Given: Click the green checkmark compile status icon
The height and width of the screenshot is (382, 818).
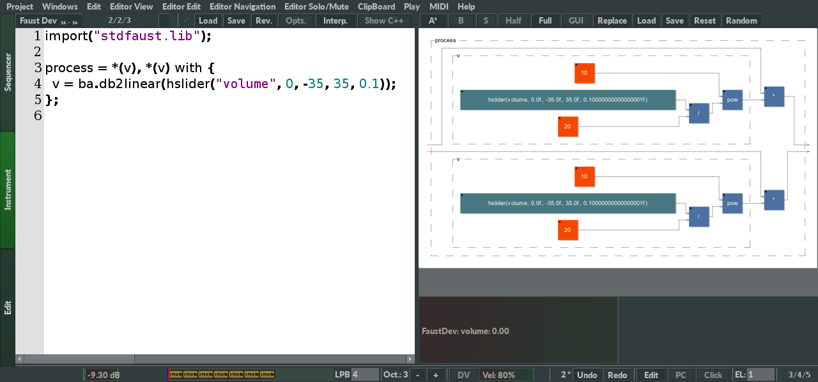Looking at the screenshot, I should (186, 20).
